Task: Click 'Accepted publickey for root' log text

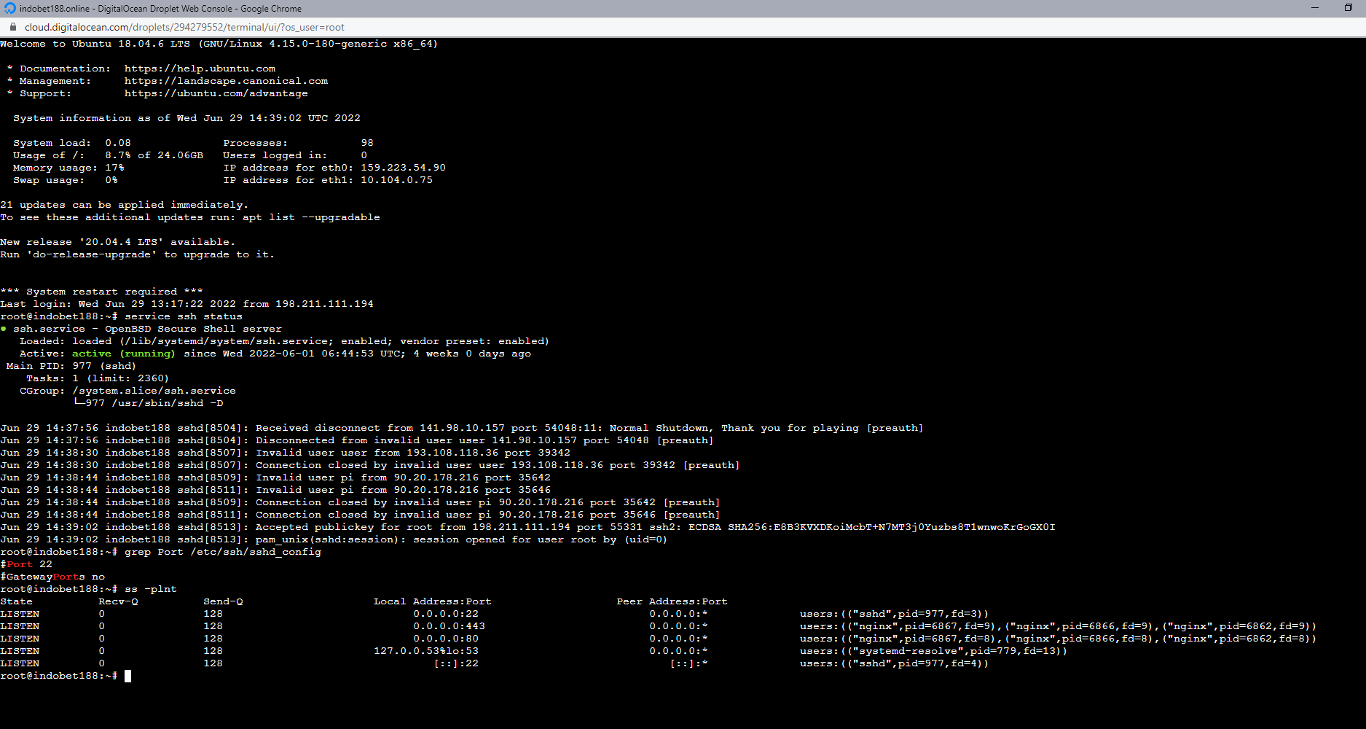Action: [344, 527]
